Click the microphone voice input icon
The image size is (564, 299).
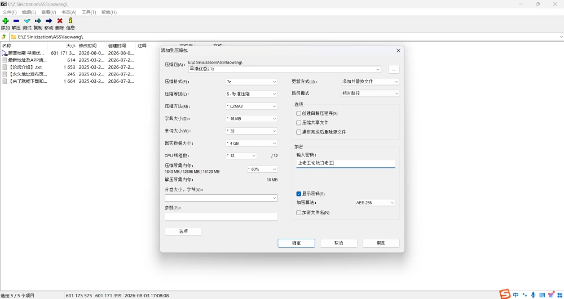click(533, 294)
